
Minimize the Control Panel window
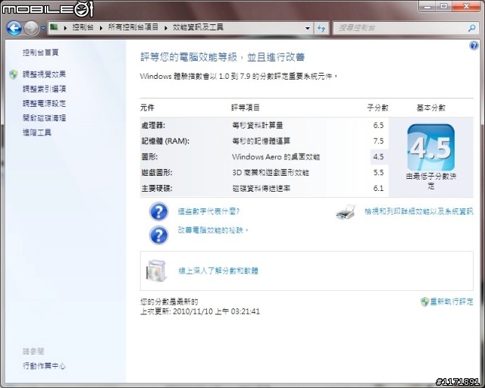tap(427, 6)
